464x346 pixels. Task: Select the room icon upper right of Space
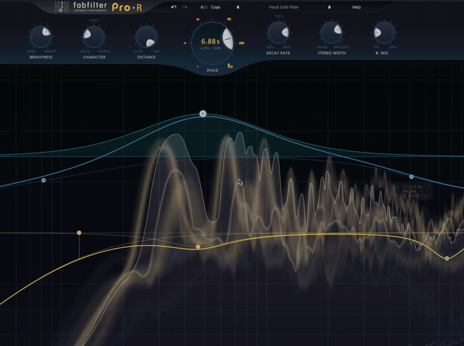pyautogui.click(x=229, y=19)
